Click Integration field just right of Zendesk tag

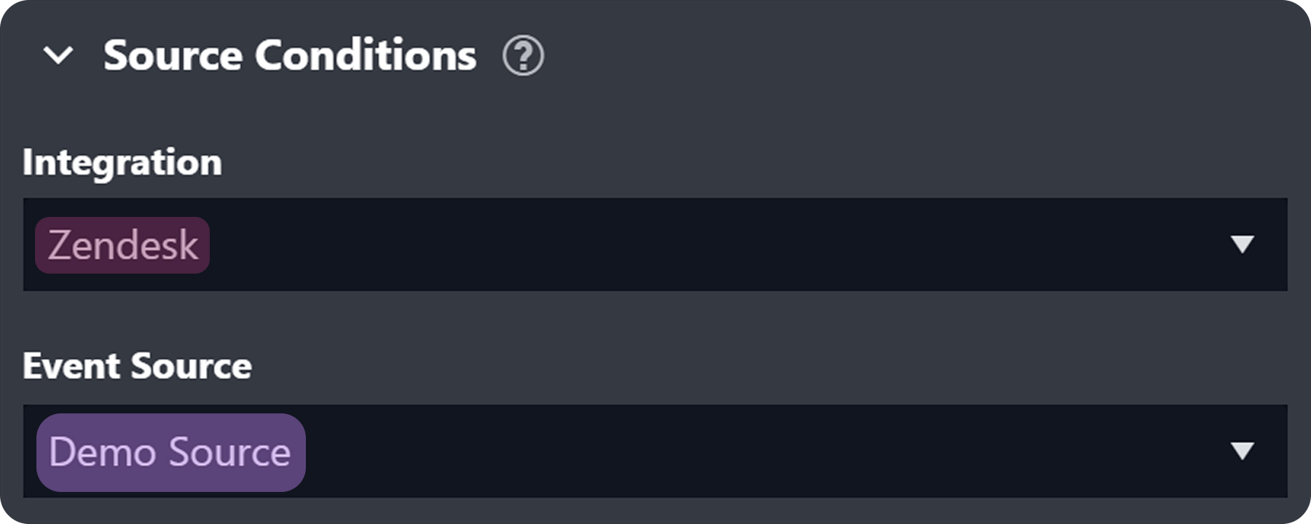point(248,245)
